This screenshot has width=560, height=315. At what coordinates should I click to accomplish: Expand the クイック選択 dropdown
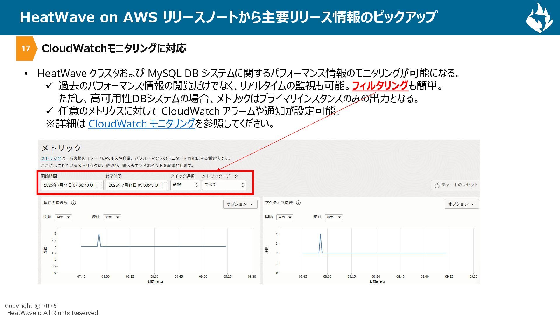(185, 185)
